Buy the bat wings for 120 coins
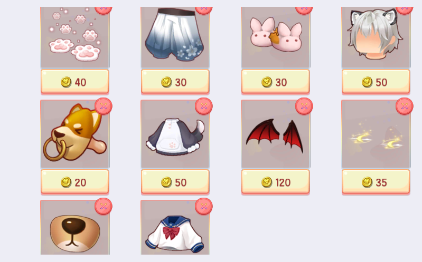This screenshot has height=262, width=422. tap(276, 182)
